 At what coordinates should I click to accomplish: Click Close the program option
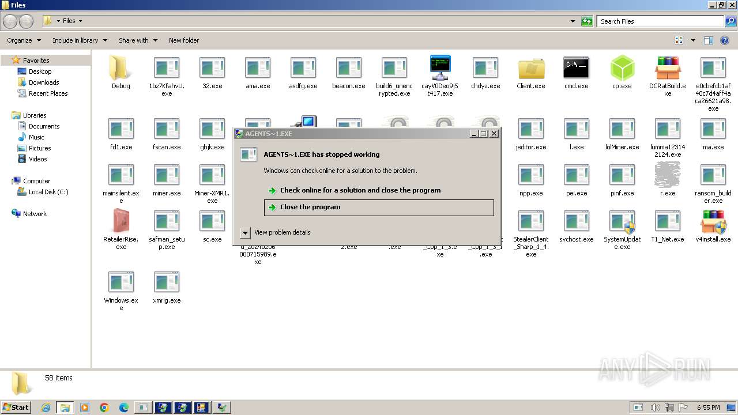pos(379,207)
